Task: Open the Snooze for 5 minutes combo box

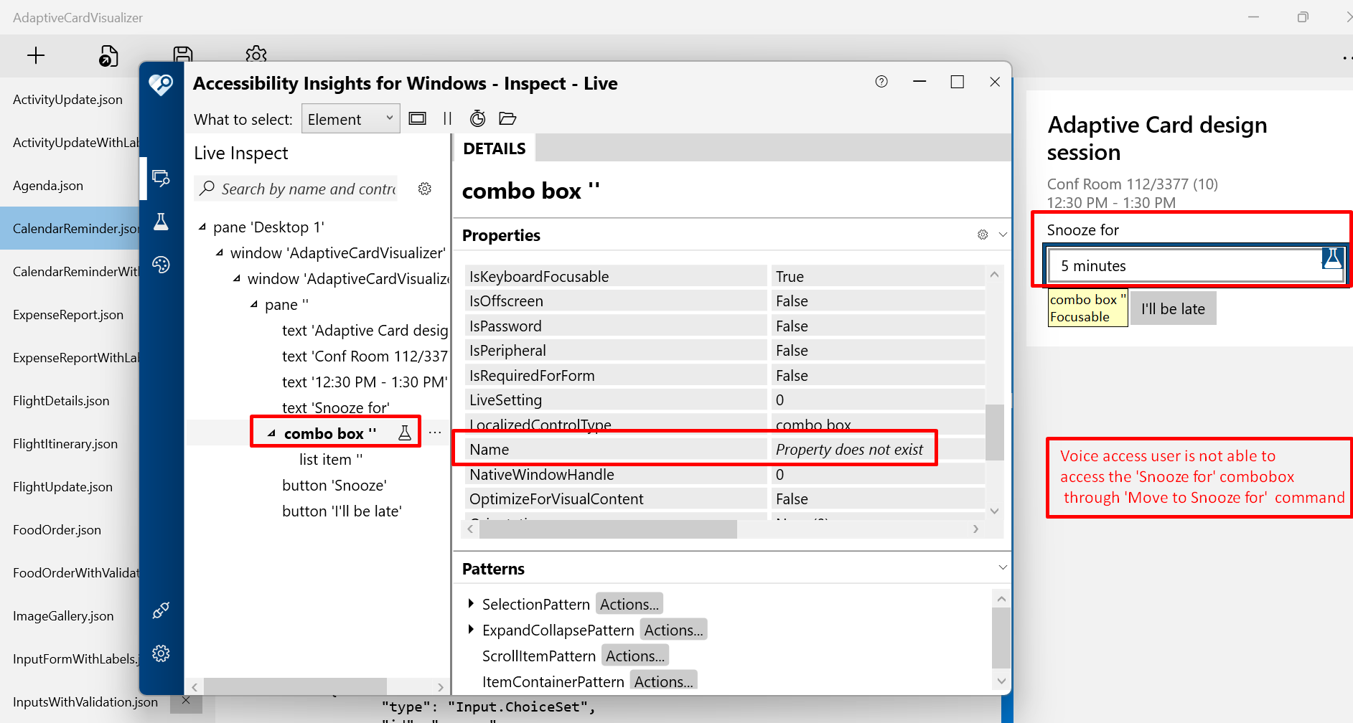Action: coord(1195,265)
